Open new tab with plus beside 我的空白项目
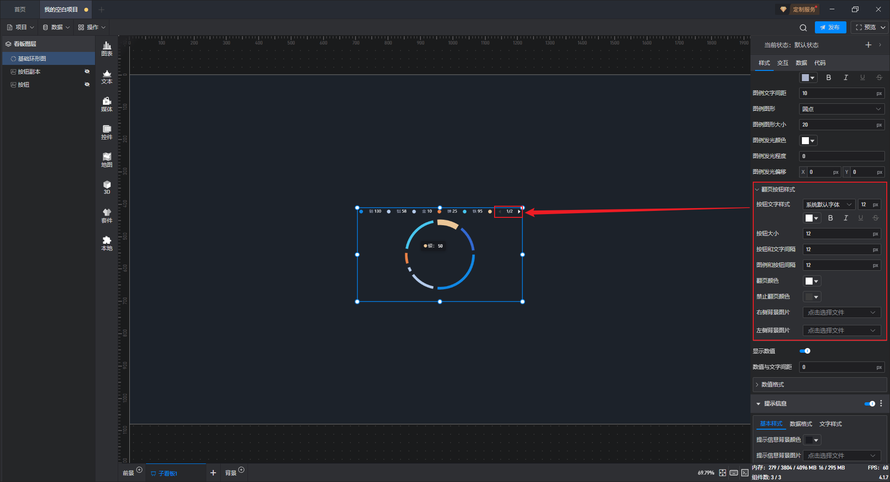Image resolution: width=890 pixels, height=482 pixels. coord(102,9)
